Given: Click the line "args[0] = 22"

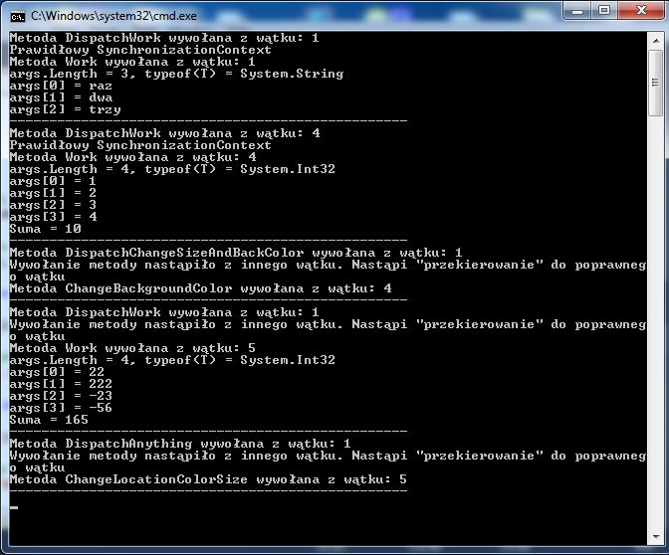Looking at the screenshot, I should pyautogui.click(x=57, y=372).
